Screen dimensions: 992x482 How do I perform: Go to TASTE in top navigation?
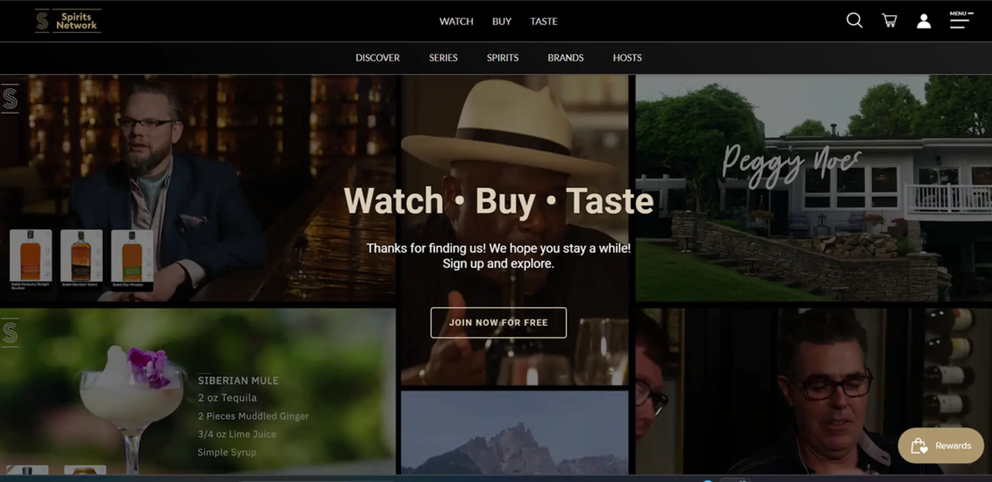click(x=544, y=21)
